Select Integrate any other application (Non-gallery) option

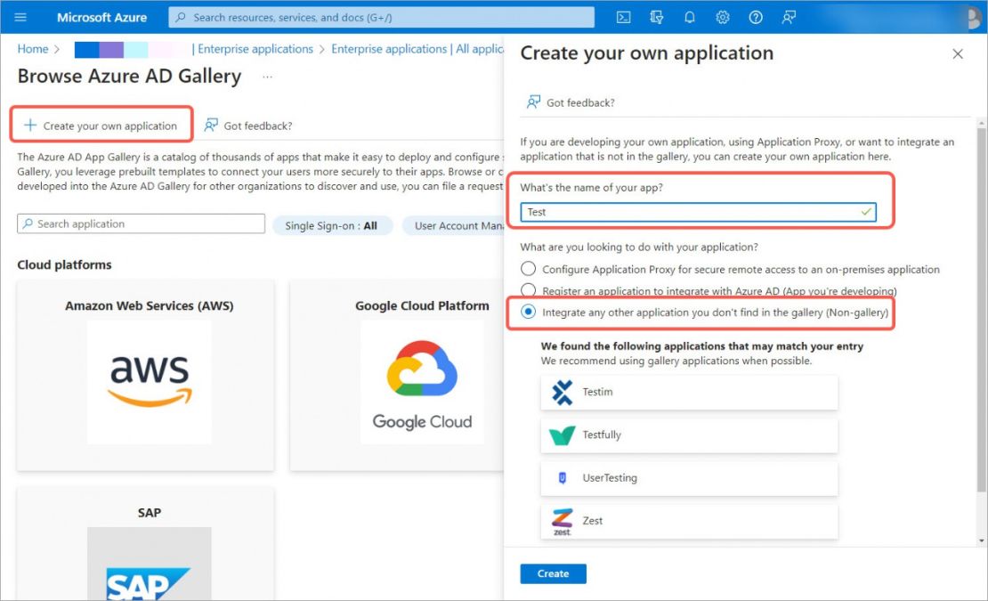coord(528,312)
